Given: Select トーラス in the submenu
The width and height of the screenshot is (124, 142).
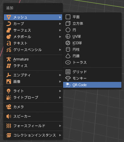Looking at the screenshot, I should 92,62.
